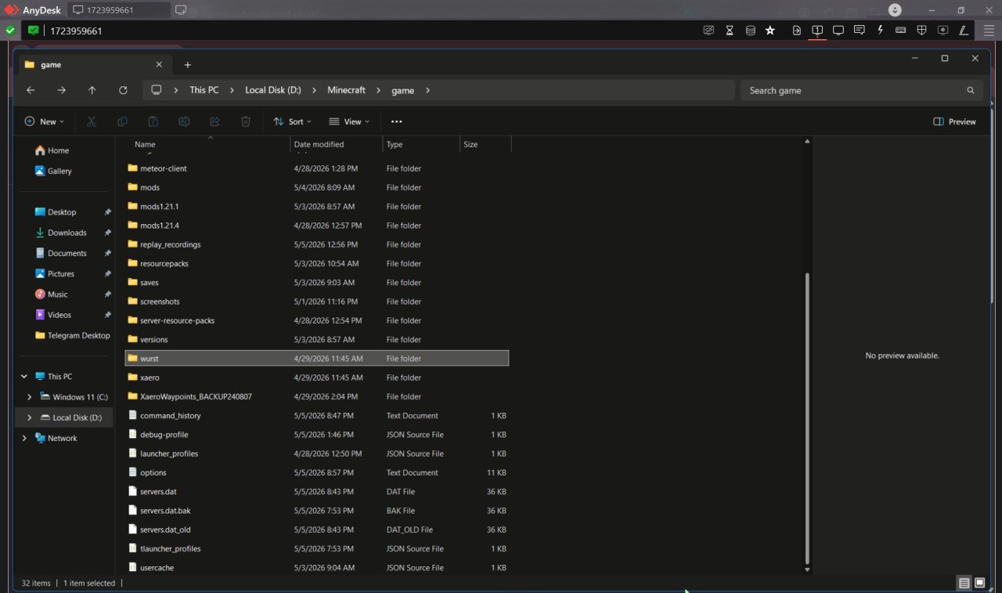The image size is (1002, 593).
Task: Click the AnyDesk actions lightning bolt icon
Action: click(x=880, y=31)
